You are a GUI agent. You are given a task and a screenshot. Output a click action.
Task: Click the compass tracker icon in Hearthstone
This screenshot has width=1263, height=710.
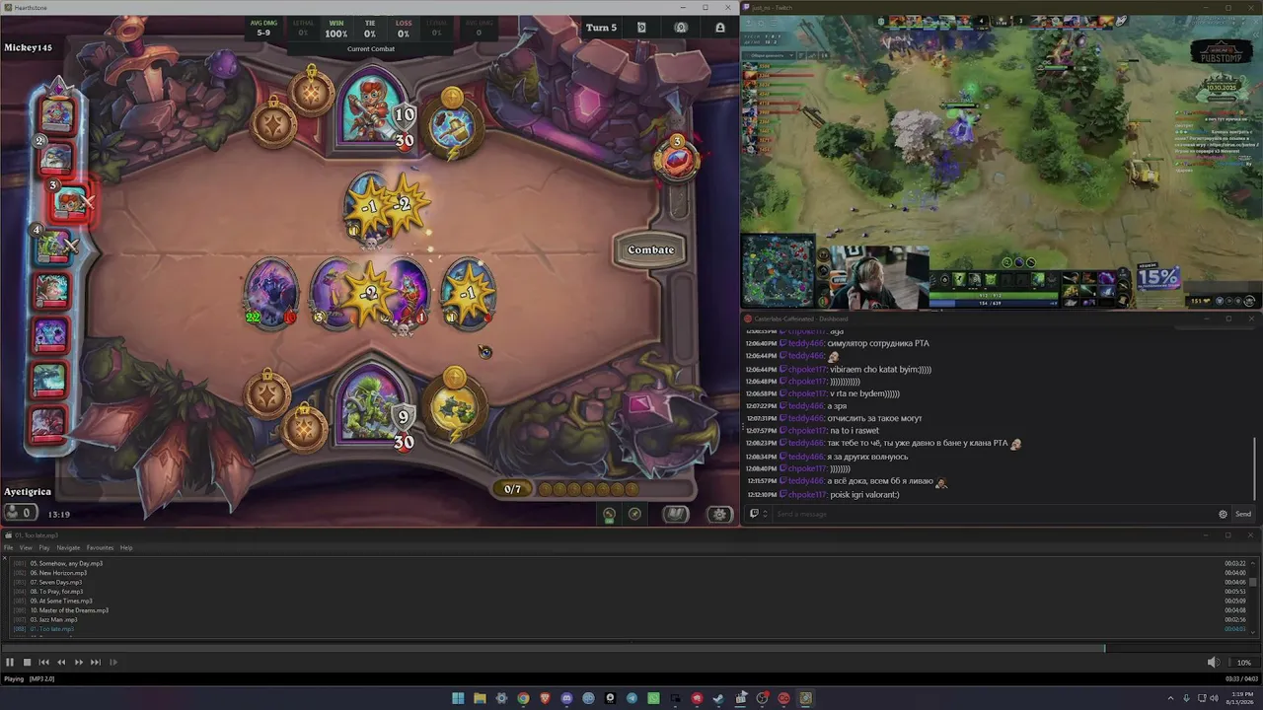pyautogui.click(x=634, y=514)
